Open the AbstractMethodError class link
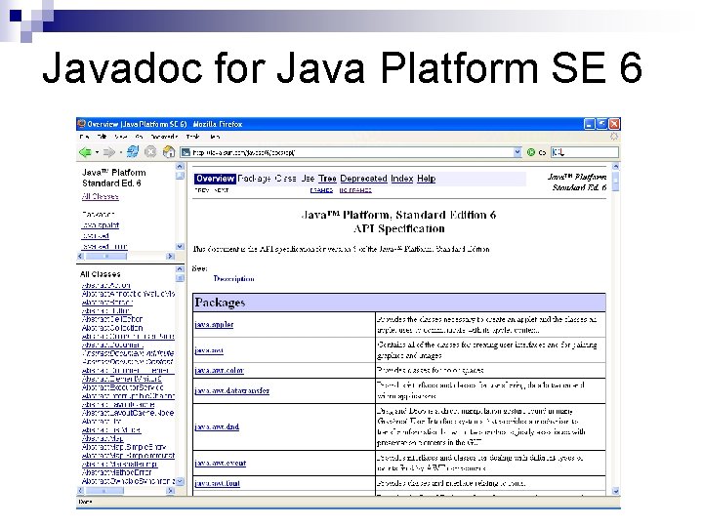 pos(116,472)
